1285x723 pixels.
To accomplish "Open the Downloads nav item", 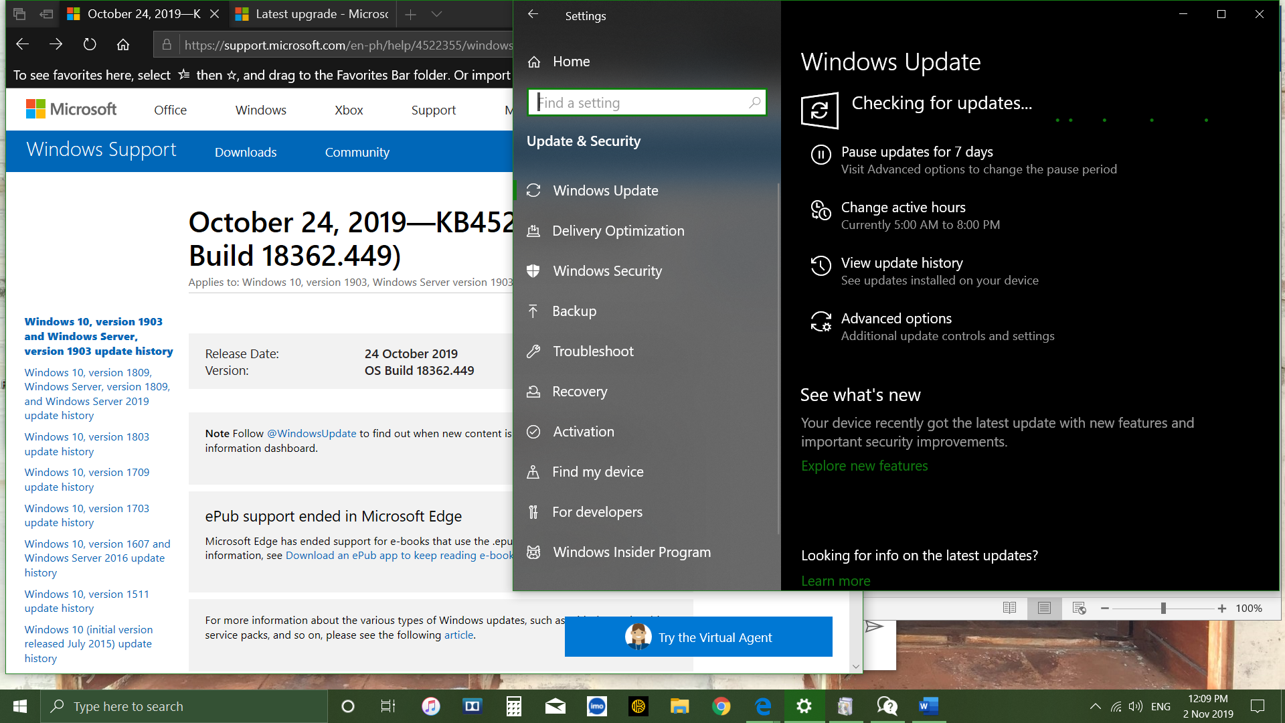I will (x=246, y=153).
